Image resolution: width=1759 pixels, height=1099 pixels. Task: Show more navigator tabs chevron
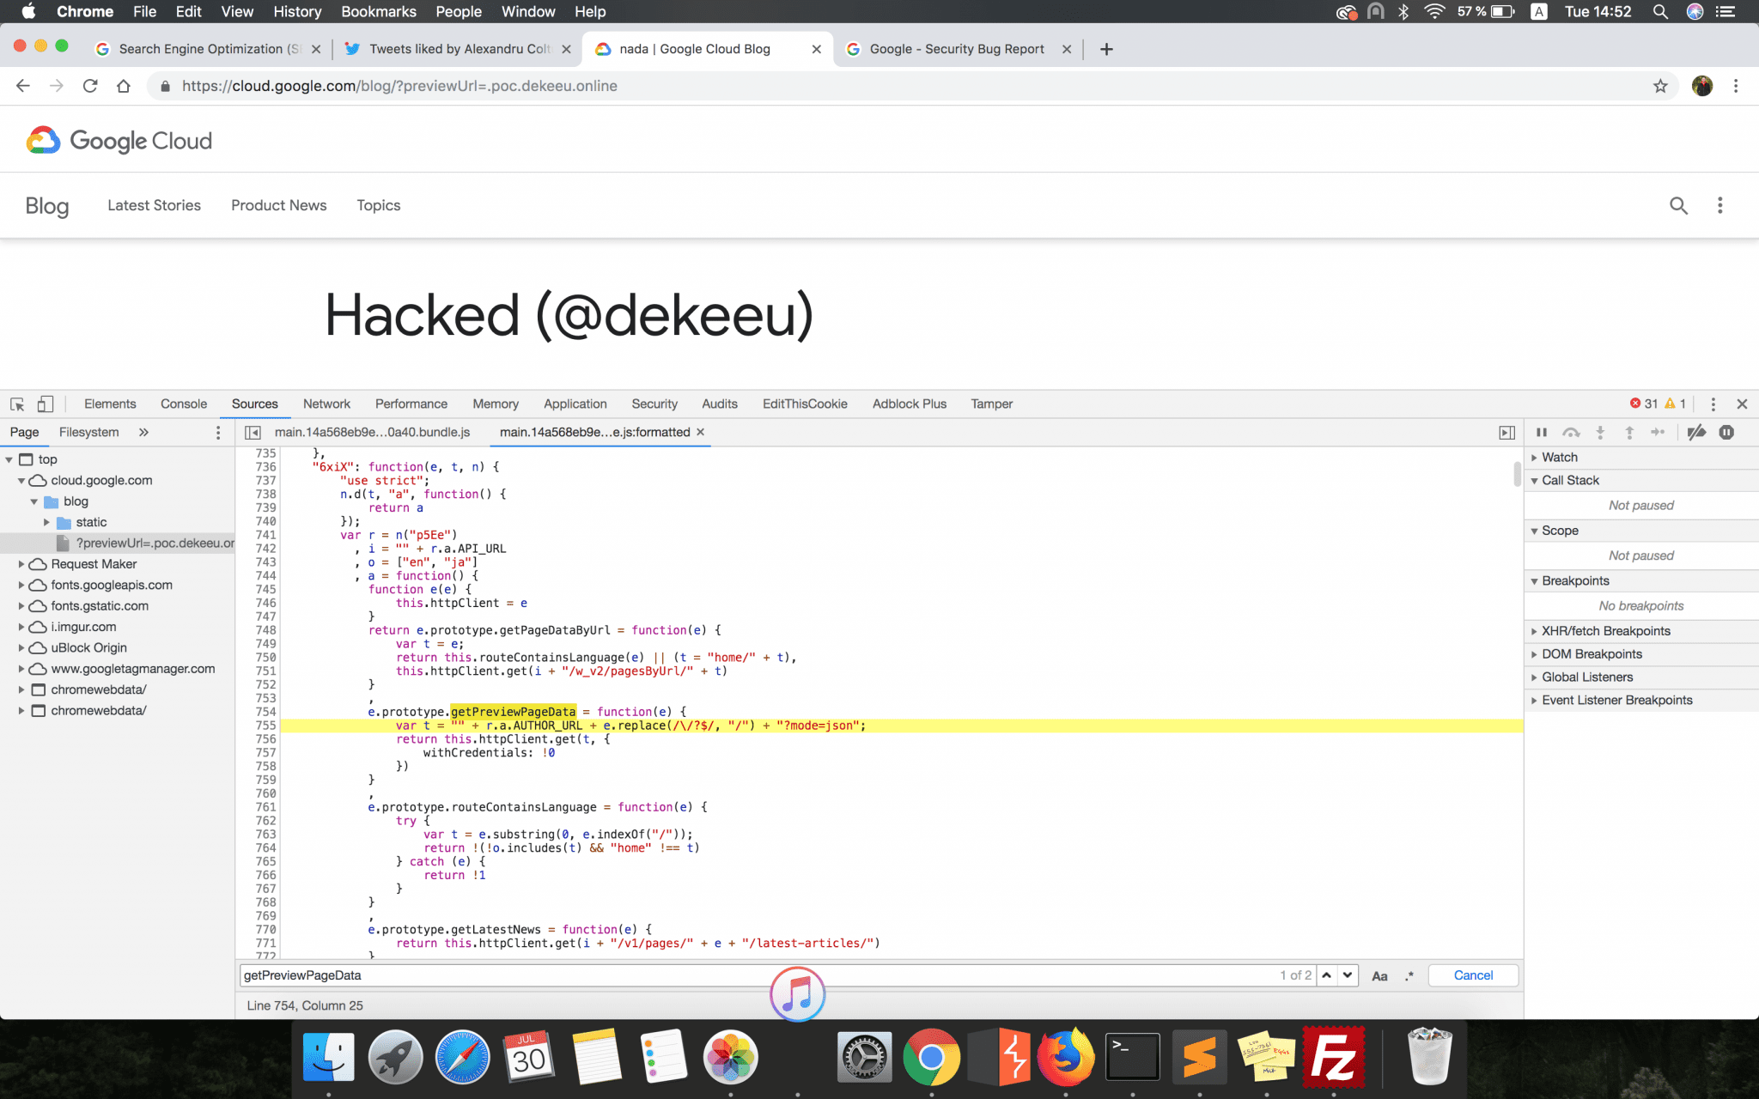pos(143,432)
